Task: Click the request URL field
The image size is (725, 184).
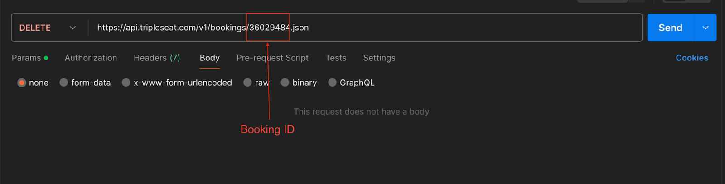Action: [365, 28]
